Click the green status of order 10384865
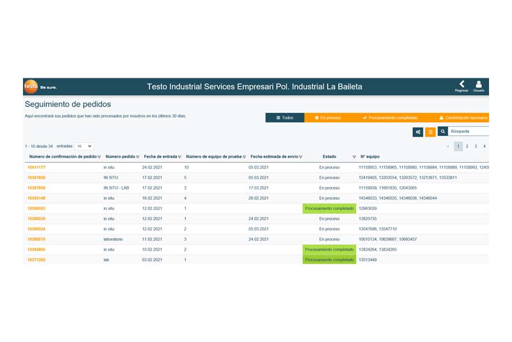 point(329,249)
